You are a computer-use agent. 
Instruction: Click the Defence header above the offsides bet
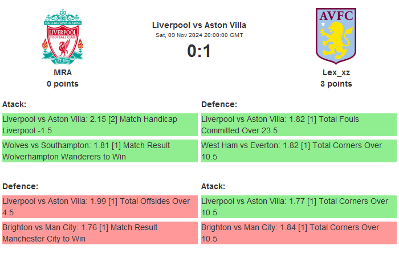(x=20, y=186)
